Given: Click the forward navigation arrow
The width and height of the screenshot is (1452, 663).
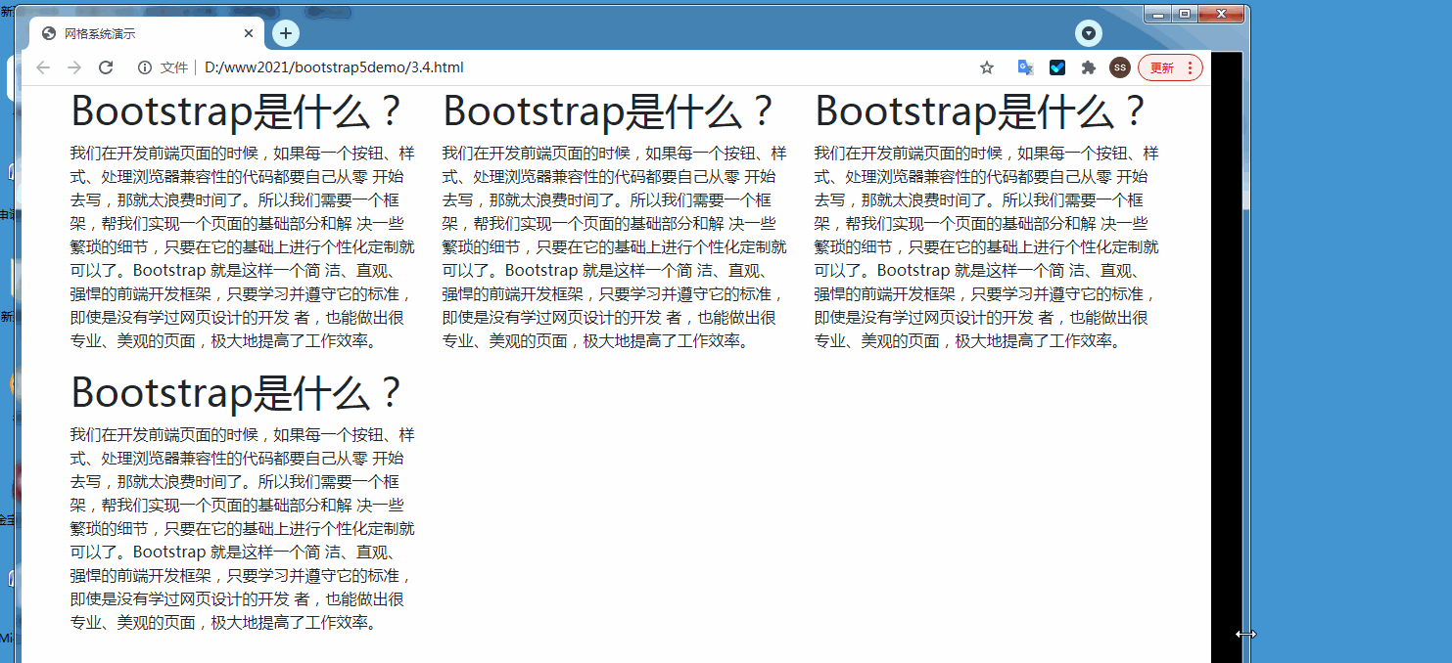Looking at the screenshot, I should click(74, 66).
